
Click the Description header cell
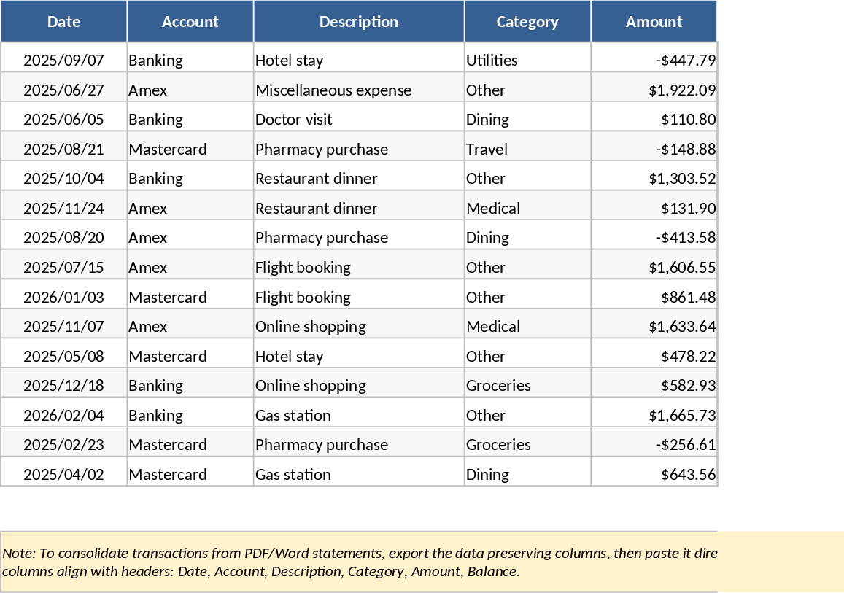[359, 22]
